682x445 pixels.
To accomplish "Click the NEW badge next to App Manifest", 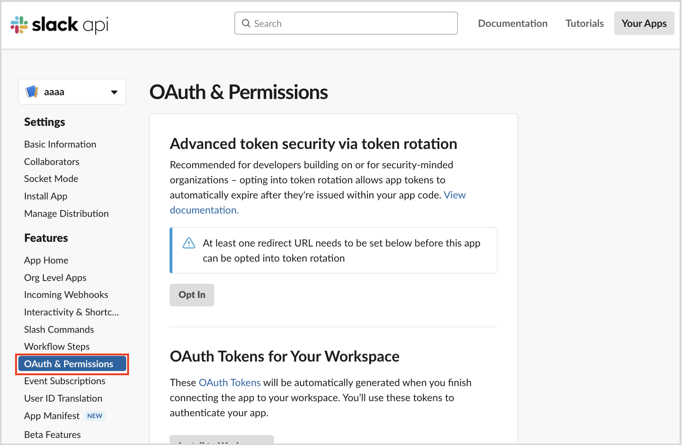I will tap(95, 416).
